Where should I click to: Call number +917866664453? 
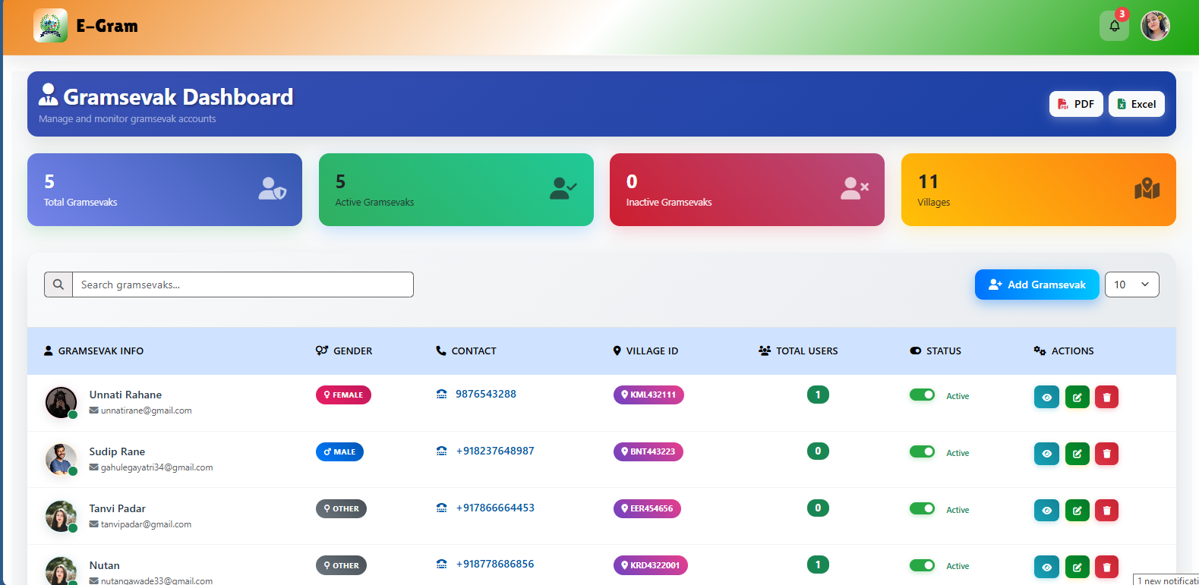click(x=495, y=508)
